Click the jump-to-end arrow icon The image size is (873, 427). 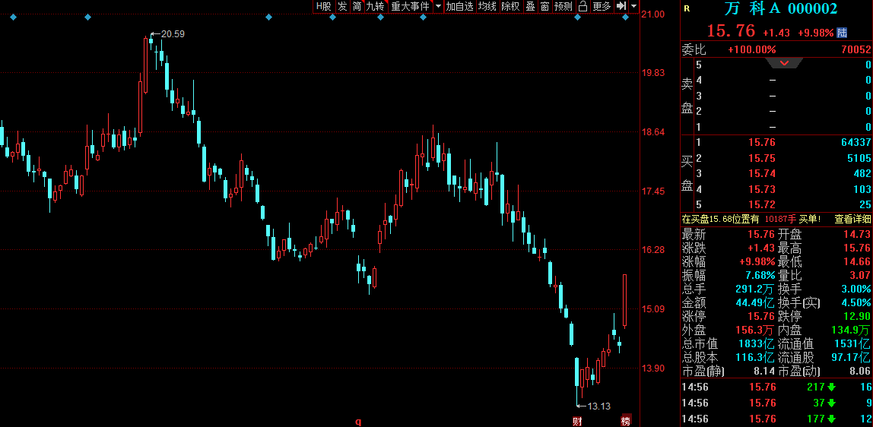(x=621, y=6)
